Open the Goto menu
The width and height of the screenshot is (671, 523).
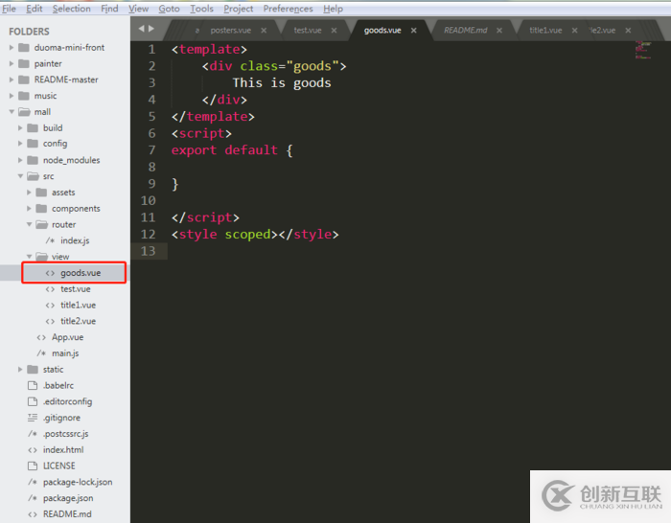pyautogui.click(x=169, y=9)
